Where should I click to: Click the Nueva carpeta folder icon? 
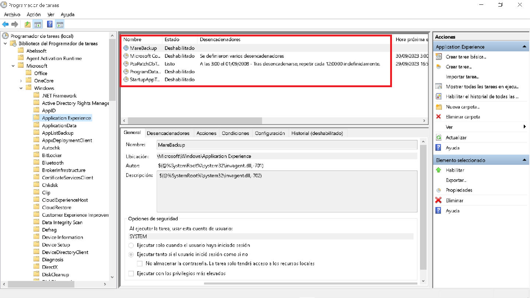(438, 107)
